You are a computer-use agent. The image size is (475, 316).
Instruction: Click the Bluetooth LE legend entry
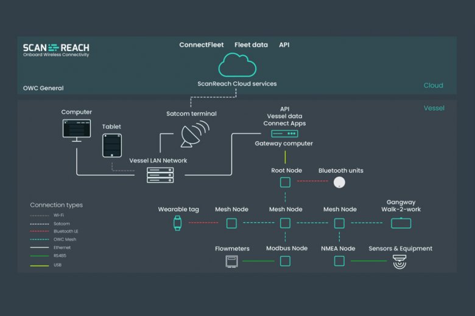pos(54,232)
